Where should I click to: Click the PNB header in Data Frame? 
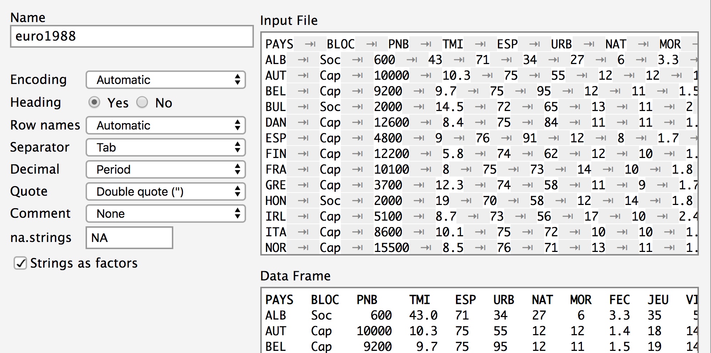367,300
